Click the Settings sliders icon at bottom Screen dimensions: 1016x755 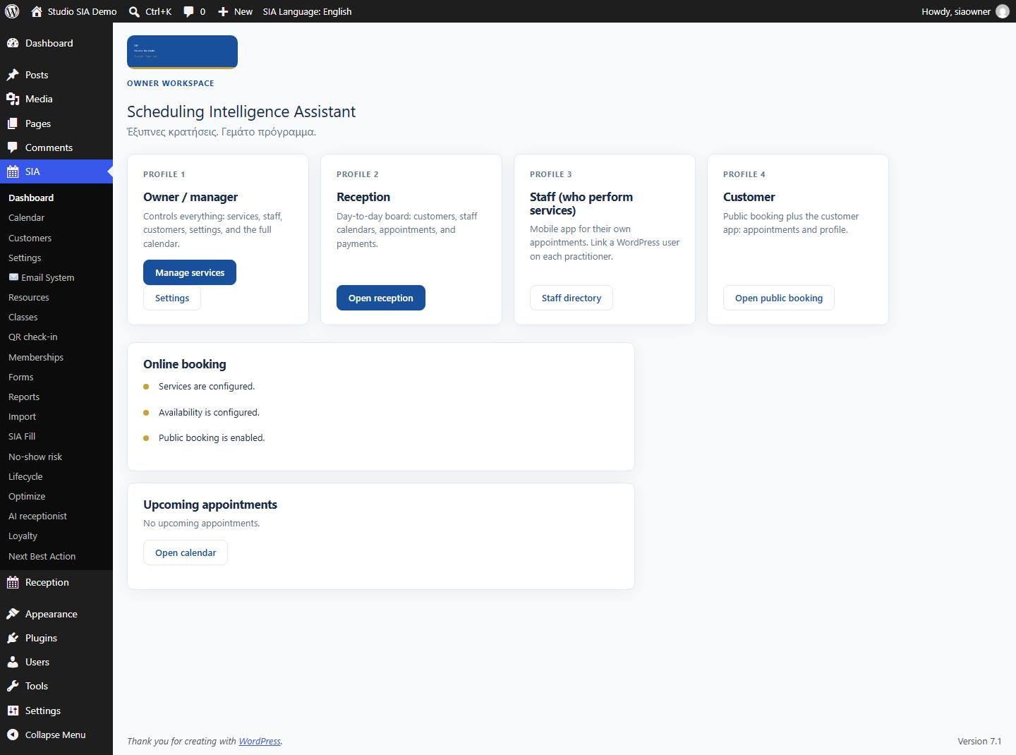point(13,711)
